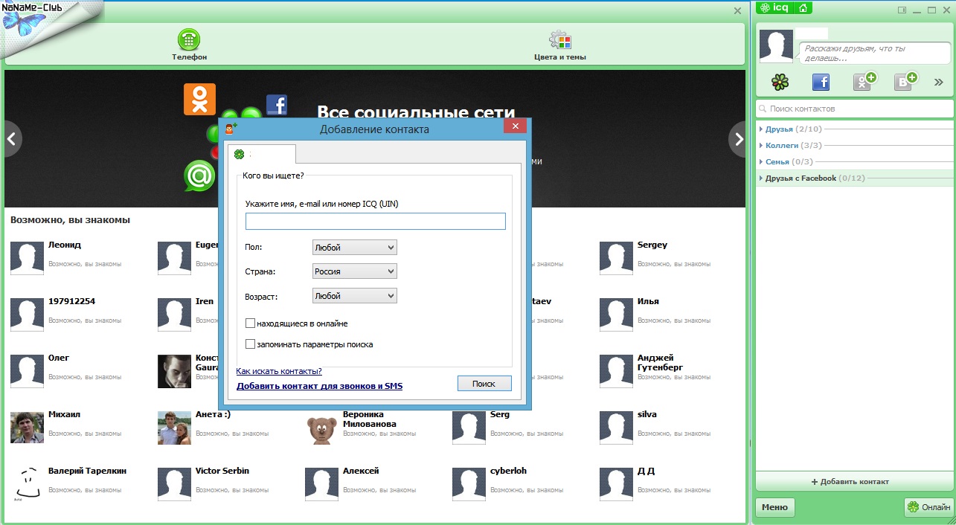956x525 pixels.
Task: Click the Odnoklassniki logo in the banner
Action: [199, 99]
